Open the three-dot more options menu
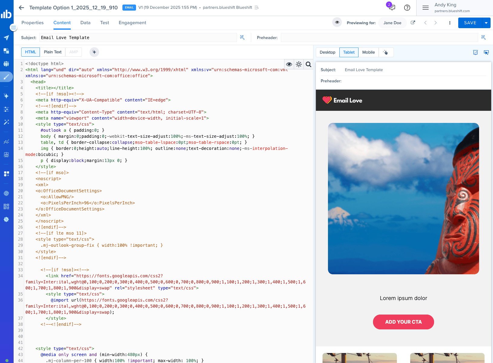This screenshot has height=363, width=493. (450, 23)
